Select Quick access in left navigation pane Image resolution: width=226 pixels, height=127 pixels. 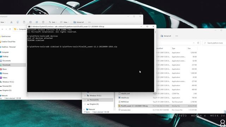[6, 36]
